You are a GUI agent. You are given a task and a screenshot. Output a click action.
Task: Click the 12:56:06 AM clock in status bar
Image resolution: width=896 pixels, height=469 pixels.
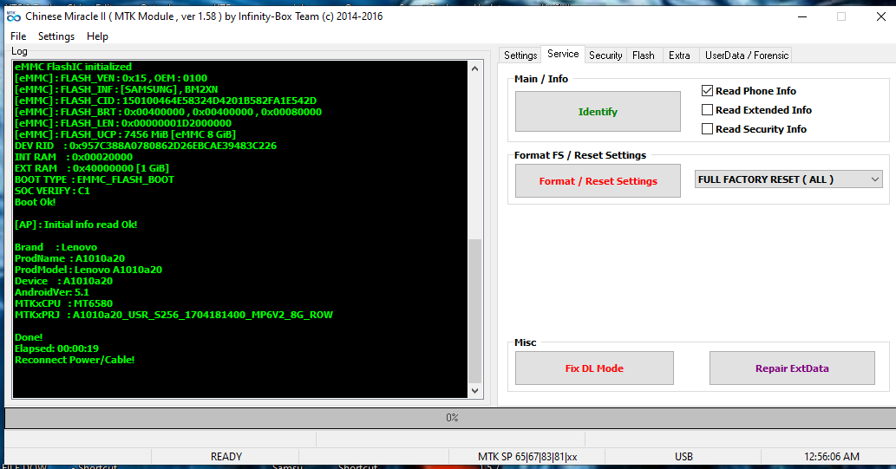click(x=832, y=457)
